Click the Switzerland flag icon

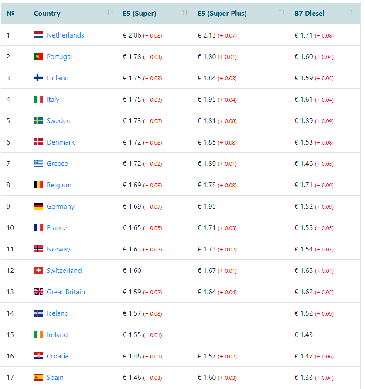point(38,270)
